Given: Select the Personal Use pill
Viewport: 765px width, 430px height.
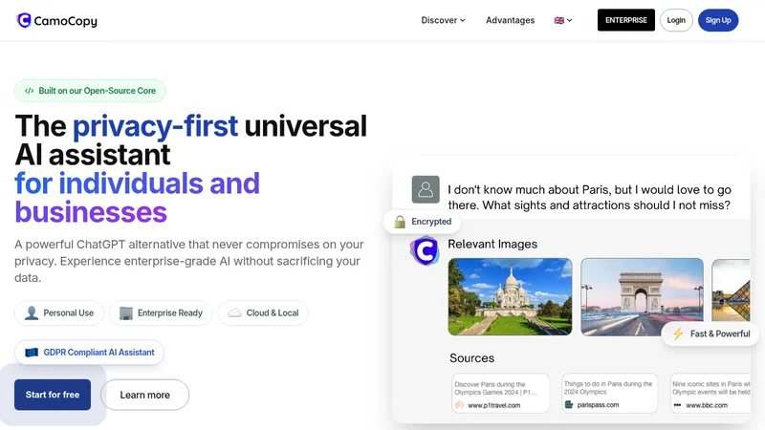Looking at the screenshot, I should [x=59, y=313].
